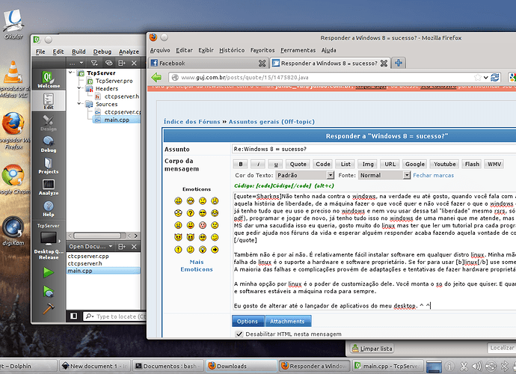The height and width of the screenshot is (374, 516).
Task: Switch to the Facebook tab
Action: click(208, 64)
